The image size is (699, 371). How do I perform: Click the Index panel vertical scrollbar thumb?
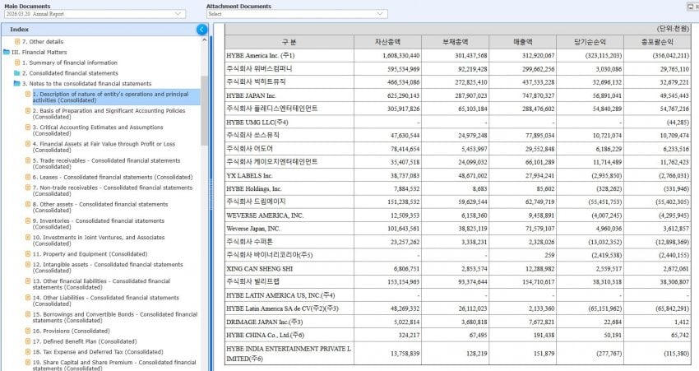pos(205,110)
